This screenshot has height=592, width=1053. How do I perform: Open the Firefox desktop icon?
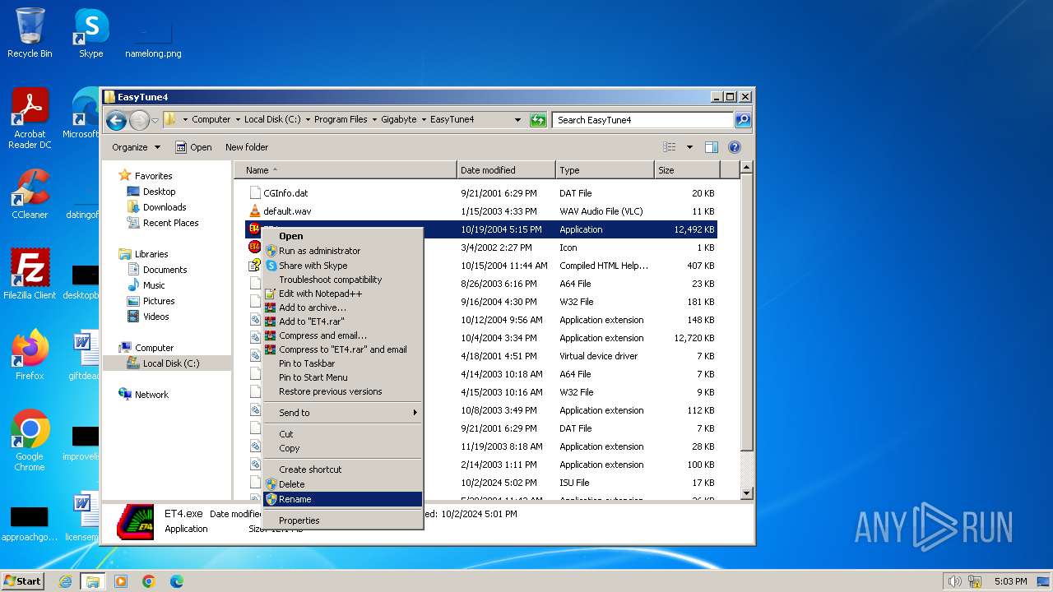30,354
